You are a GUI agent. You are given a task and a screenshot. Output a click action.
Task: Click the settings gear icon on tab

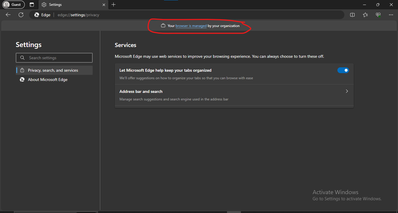pos(44,5)
